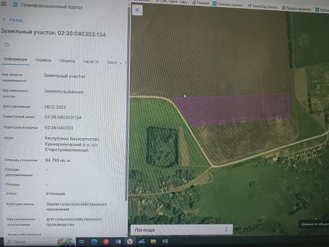Open the Части ЗУ tab
This screenshot has width=329, height=247.
pos(91,61)
